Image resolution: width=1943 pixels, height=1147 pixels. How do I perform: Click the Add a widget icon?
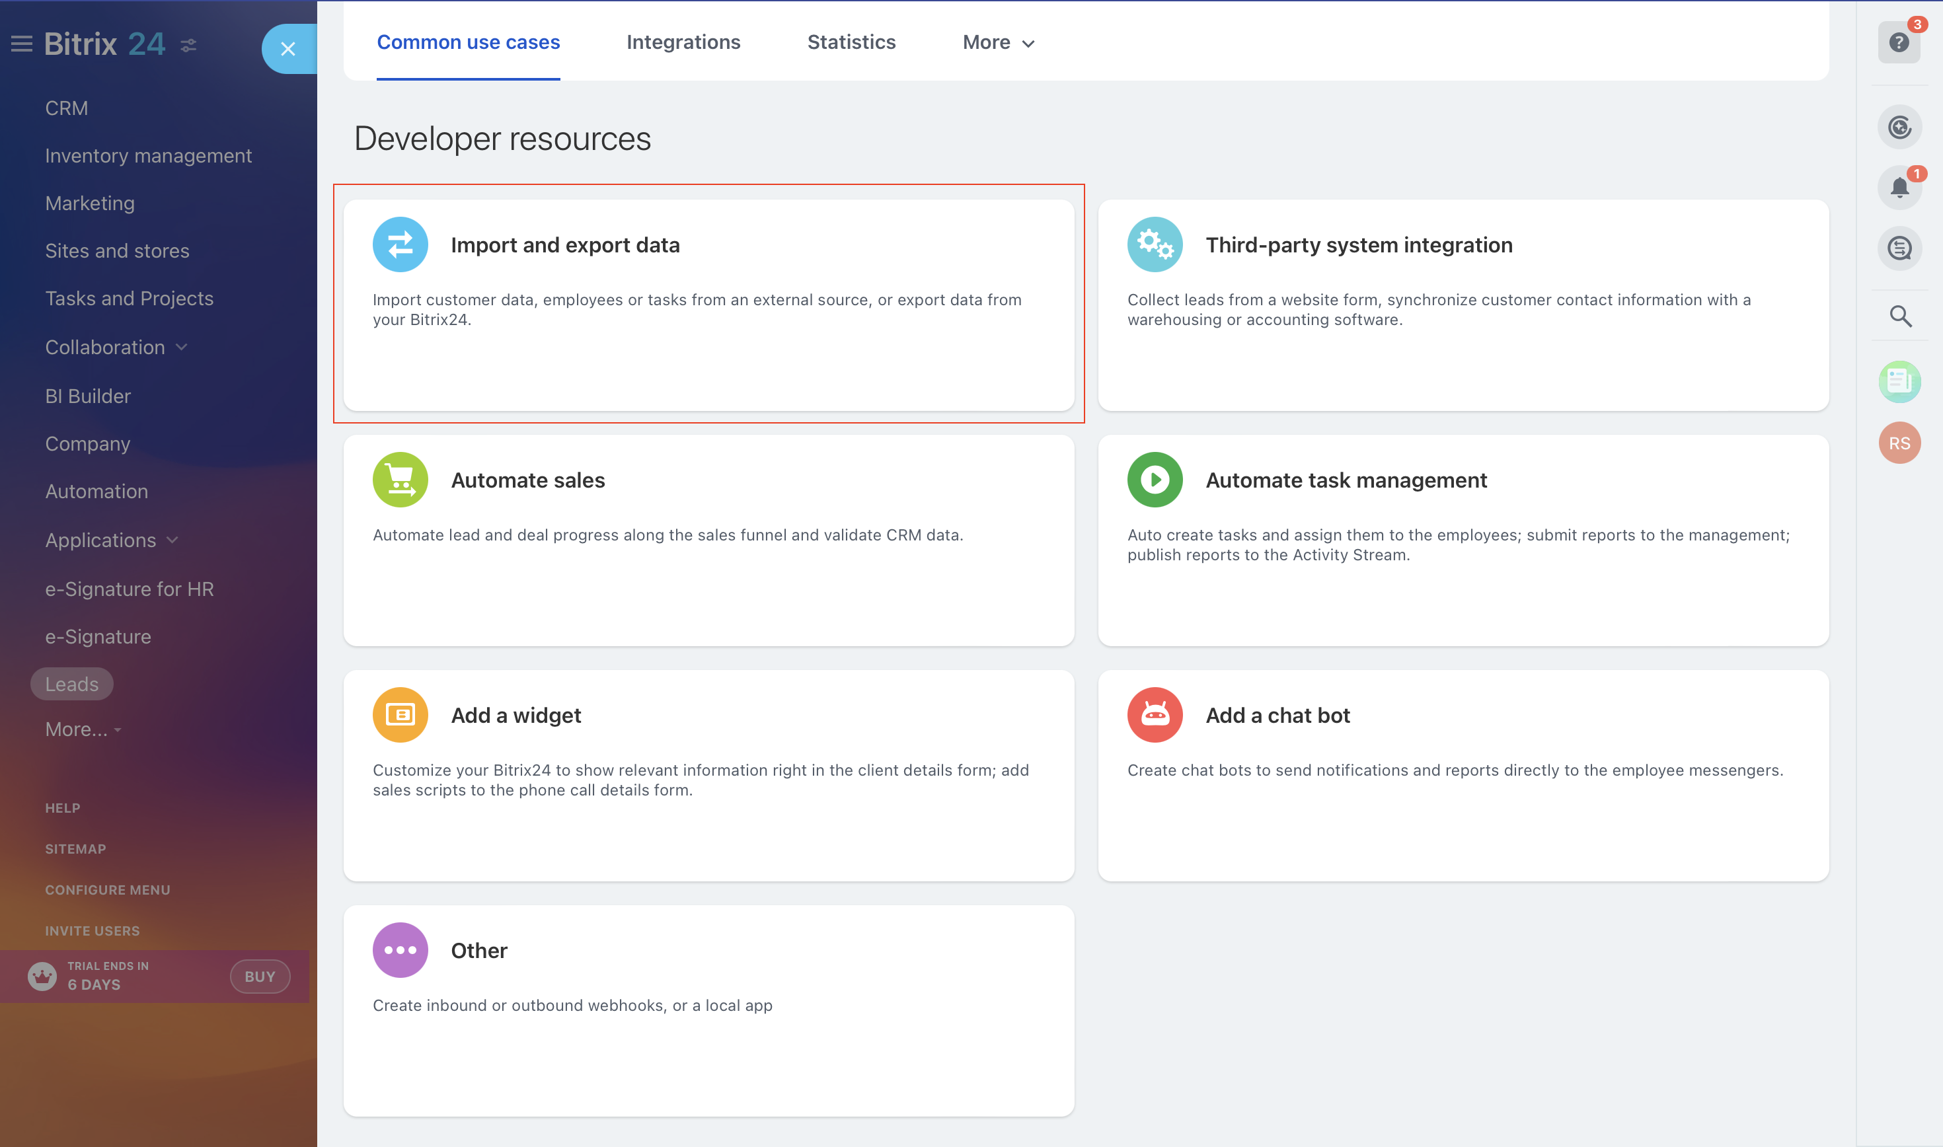(400, 714)
